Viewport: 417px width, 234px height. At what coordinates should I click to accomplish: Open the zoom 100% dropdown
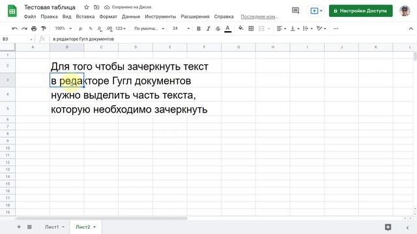[63, 29]
